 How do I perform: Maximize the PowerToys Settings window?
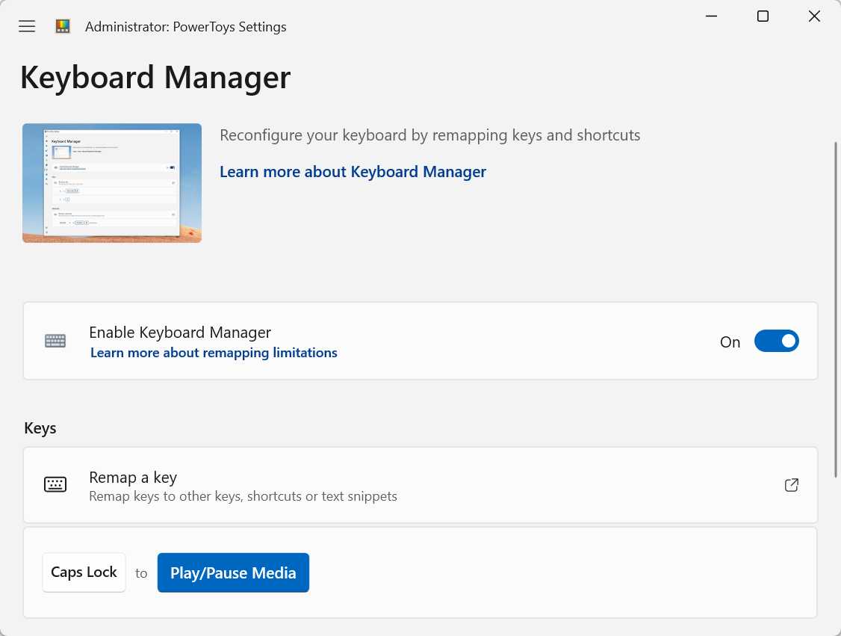[x=763, y=16]
